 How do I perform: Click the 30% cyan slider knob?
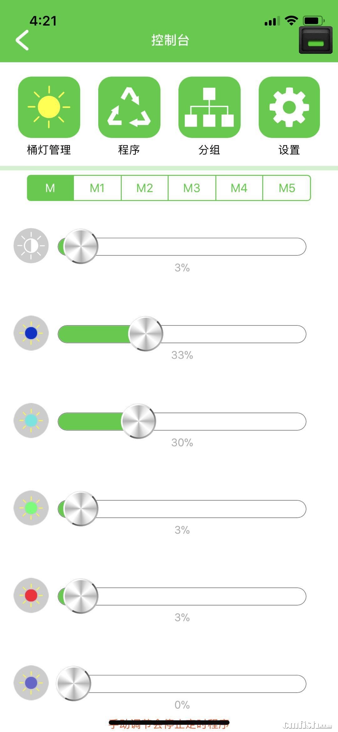139,421
